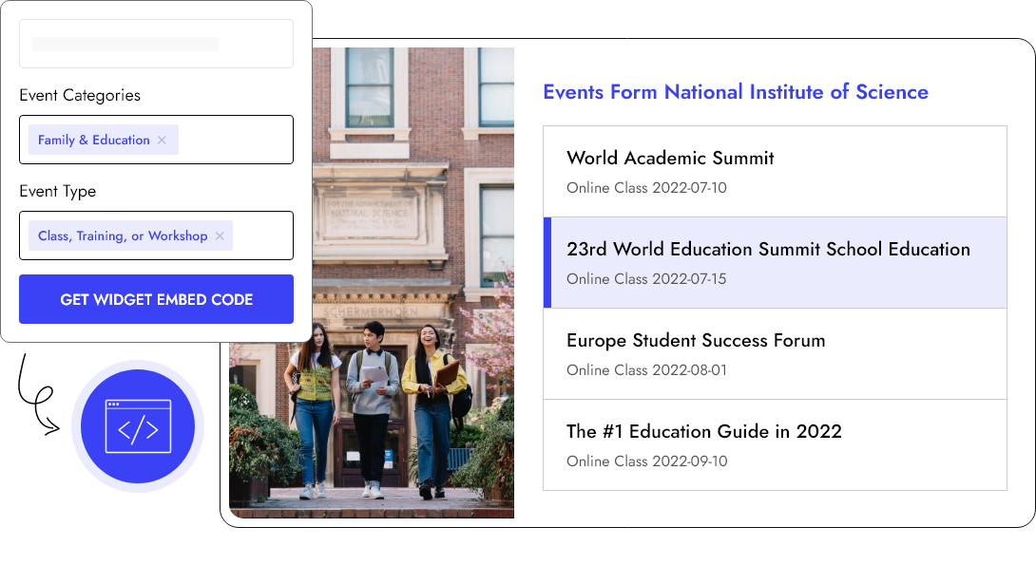Click the Event Type label

pos(57,192)
